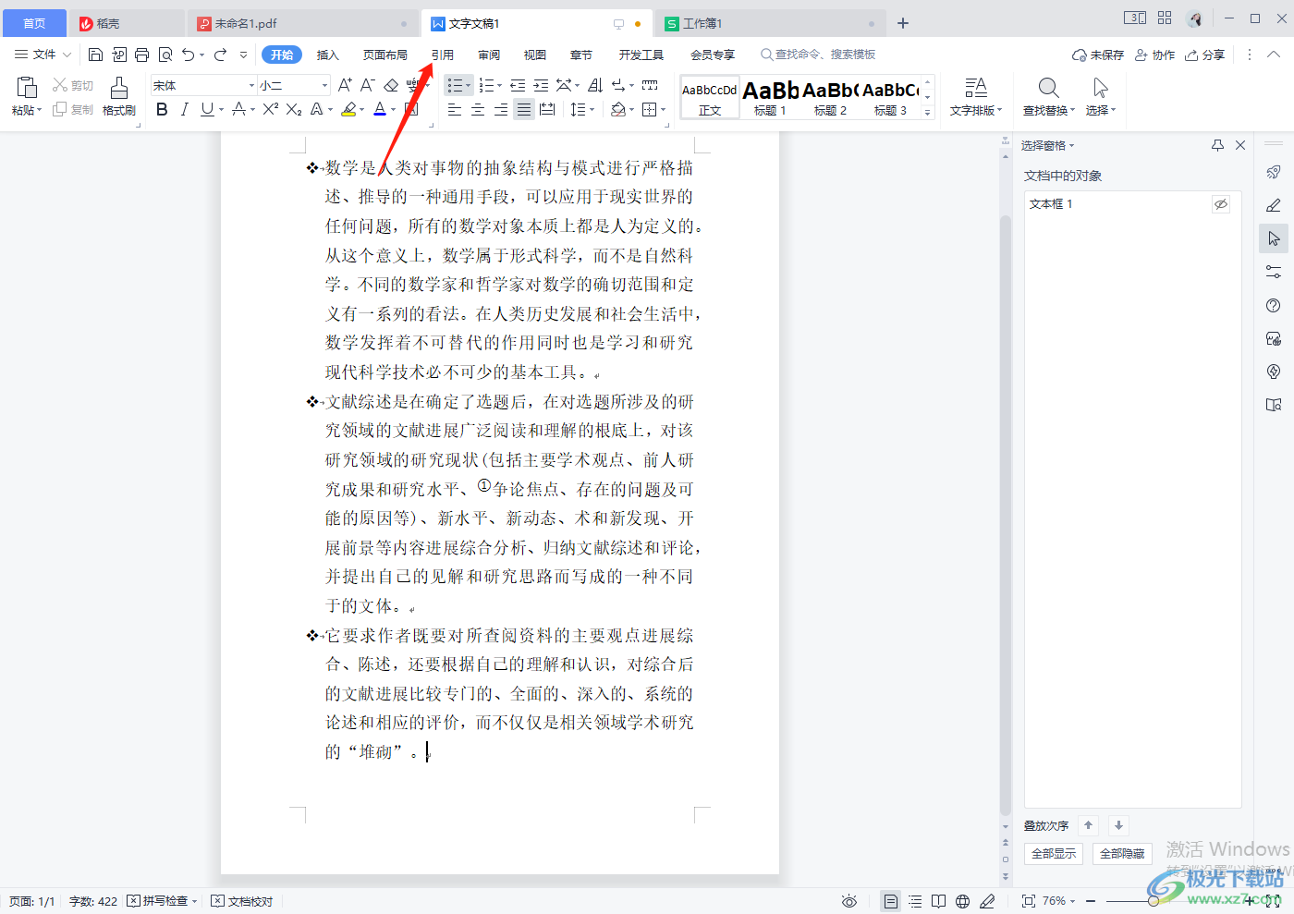Align text left
Viewport: 1294px width, 914px height.
tap(455, 109)
